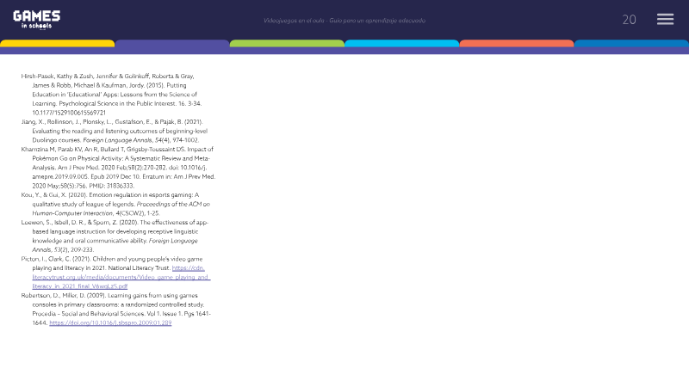This screenshot has width=689, height=387.
Task: Click the Hirsh-Pasek 2015 reference entry
Action: pos(112,95)
